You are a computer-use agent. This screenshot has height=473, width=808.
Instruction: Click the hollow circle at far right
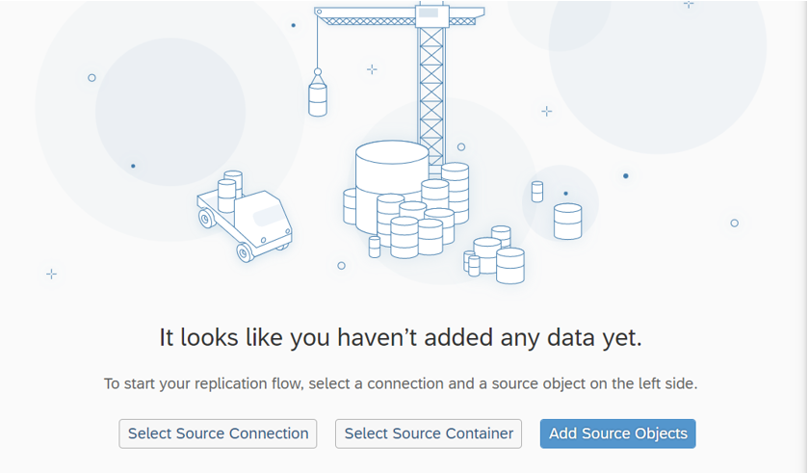[734, 223]
